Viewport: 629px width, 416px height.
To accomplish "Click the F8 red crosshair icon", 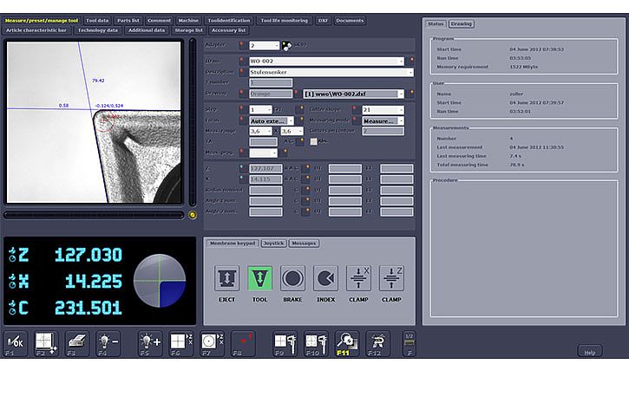I will (x=243, y=344).
